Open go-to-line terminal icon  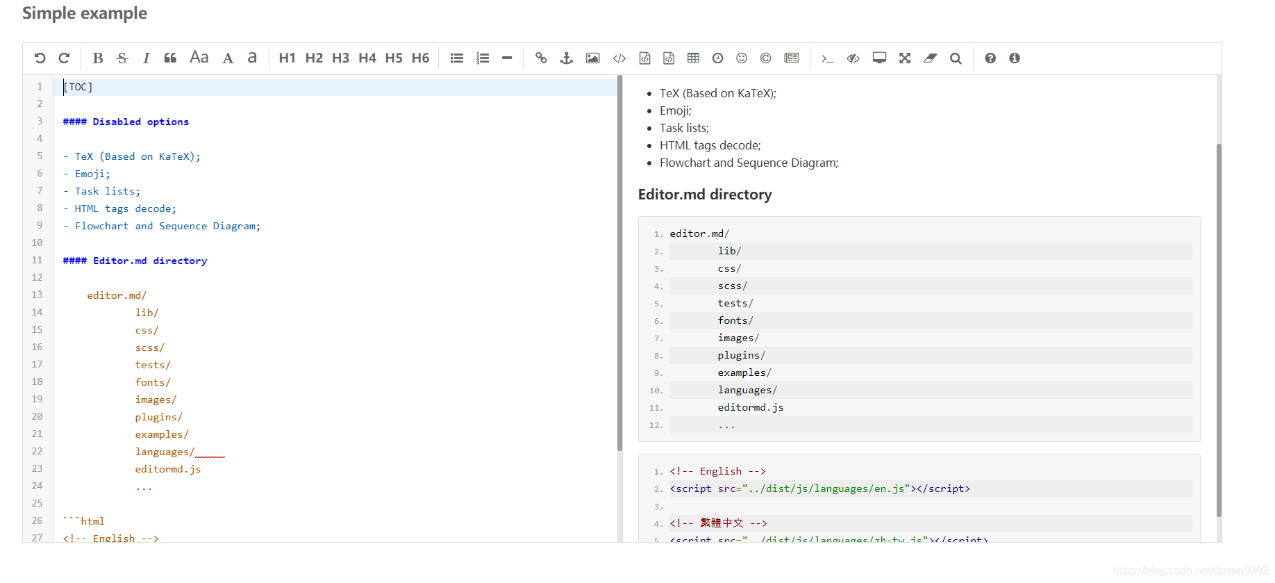coord(827,58)
